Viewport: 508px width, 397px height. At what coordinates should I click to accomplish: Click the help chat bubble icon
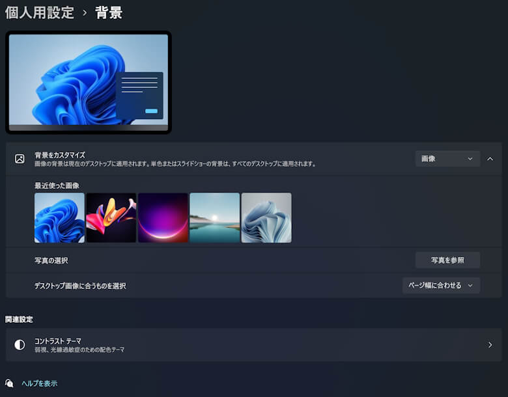click(x=9, y=383)
